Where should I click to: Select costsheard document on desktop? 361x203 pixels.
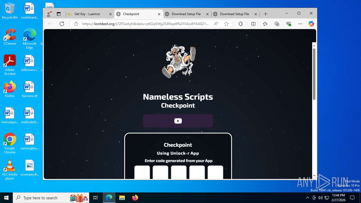29,11
